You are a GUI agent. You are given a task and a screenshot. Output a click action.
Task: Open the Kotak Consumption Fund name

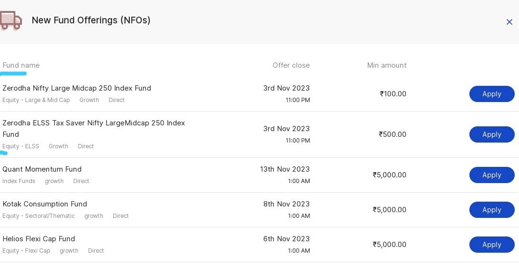tap(45, 204)
